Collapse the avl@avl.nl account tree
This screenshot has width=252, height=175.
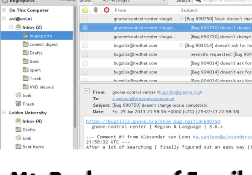[x=3, y=19]
